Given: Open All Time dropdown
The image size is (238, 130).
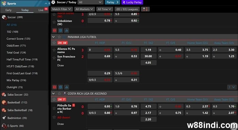Looking at the screenshot, I should 104,9.
